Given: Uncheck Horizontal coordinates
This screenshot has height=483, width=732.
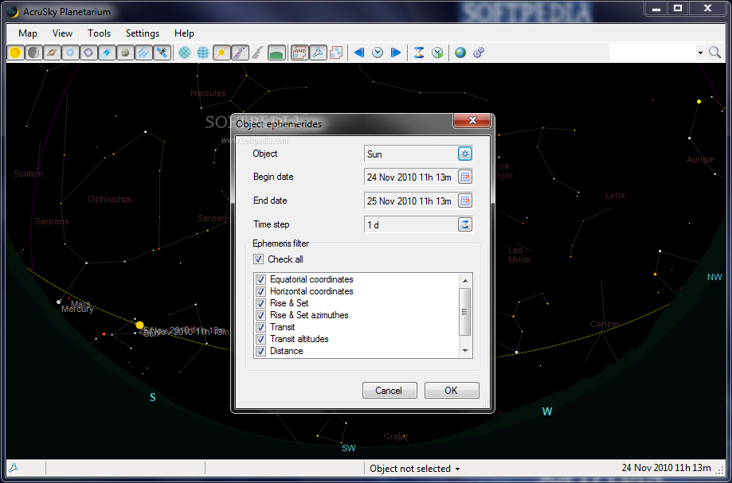Looking at the screenshot, I should tap(261, 291).
